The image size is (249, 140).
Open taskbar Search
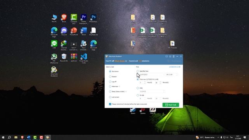(x=9, y=137)
